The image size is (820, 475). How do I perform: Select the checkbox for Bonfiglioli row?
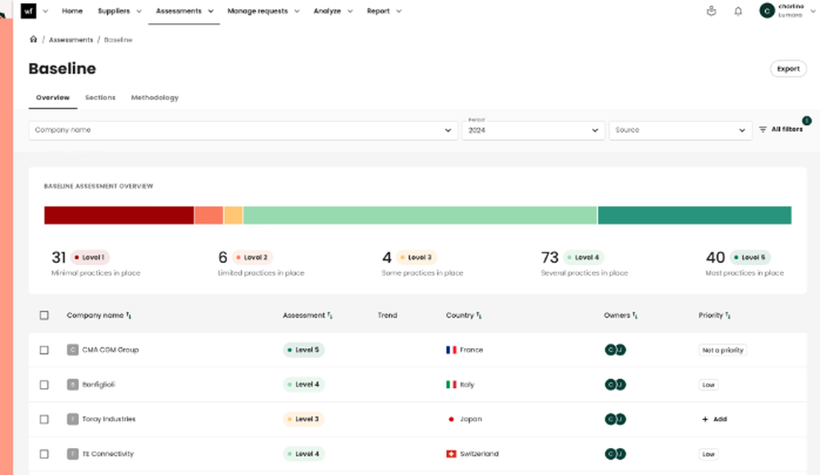44,384
